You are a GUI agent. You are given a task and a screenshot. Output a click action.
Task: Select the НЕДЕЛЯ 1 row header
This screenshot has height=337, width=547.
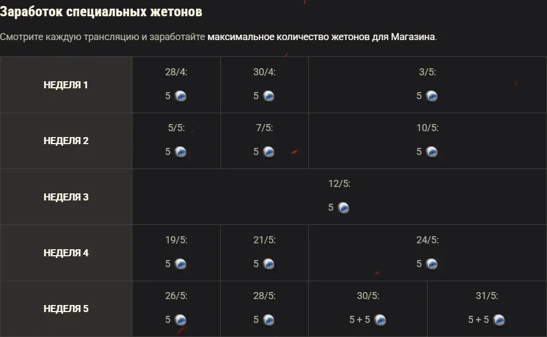66,85
